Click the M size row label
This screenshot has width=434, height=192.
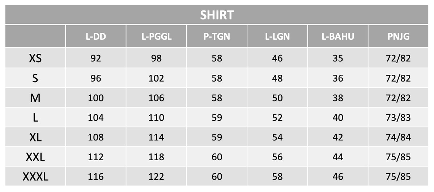click(35, 98)
